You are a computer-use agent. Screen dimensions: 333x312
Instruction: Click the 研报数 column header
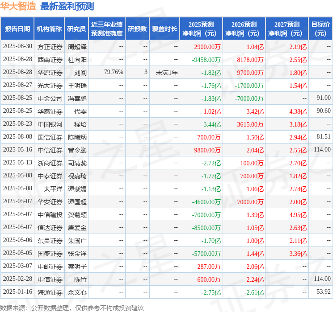point(137,29)
